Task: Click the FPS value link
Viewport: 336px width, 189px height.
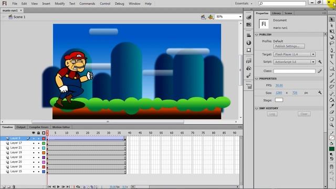Action: [279, 85]
